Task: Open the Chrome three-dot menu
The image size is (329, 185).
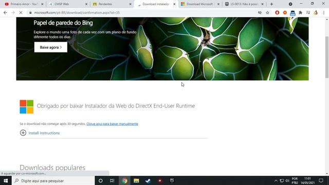Action: (x=324, y=12)
